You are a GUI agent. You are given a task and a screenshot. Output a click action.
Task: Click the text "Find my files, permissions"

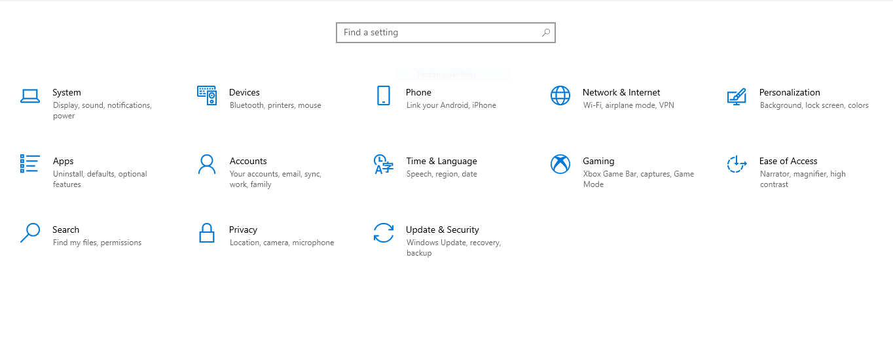click(98, 243)
